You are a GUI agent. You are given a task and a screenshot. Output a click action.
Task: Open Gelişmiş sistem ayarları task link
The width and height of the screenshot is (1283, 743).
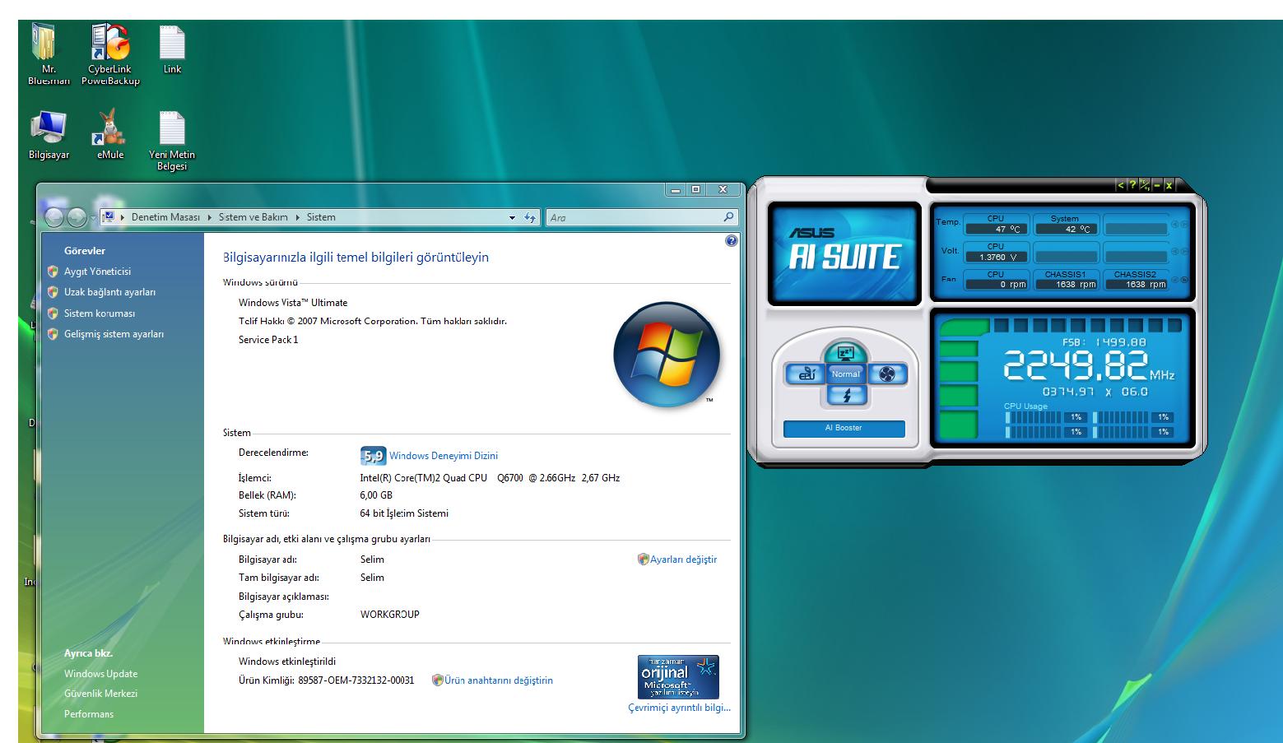[114, 334]
